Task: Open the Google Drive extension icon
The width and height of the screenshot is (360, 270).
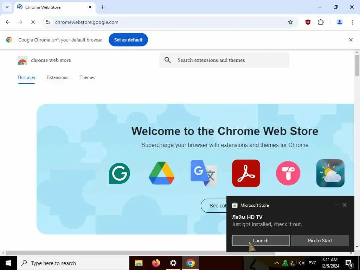Action: click(x=162, y=173)
